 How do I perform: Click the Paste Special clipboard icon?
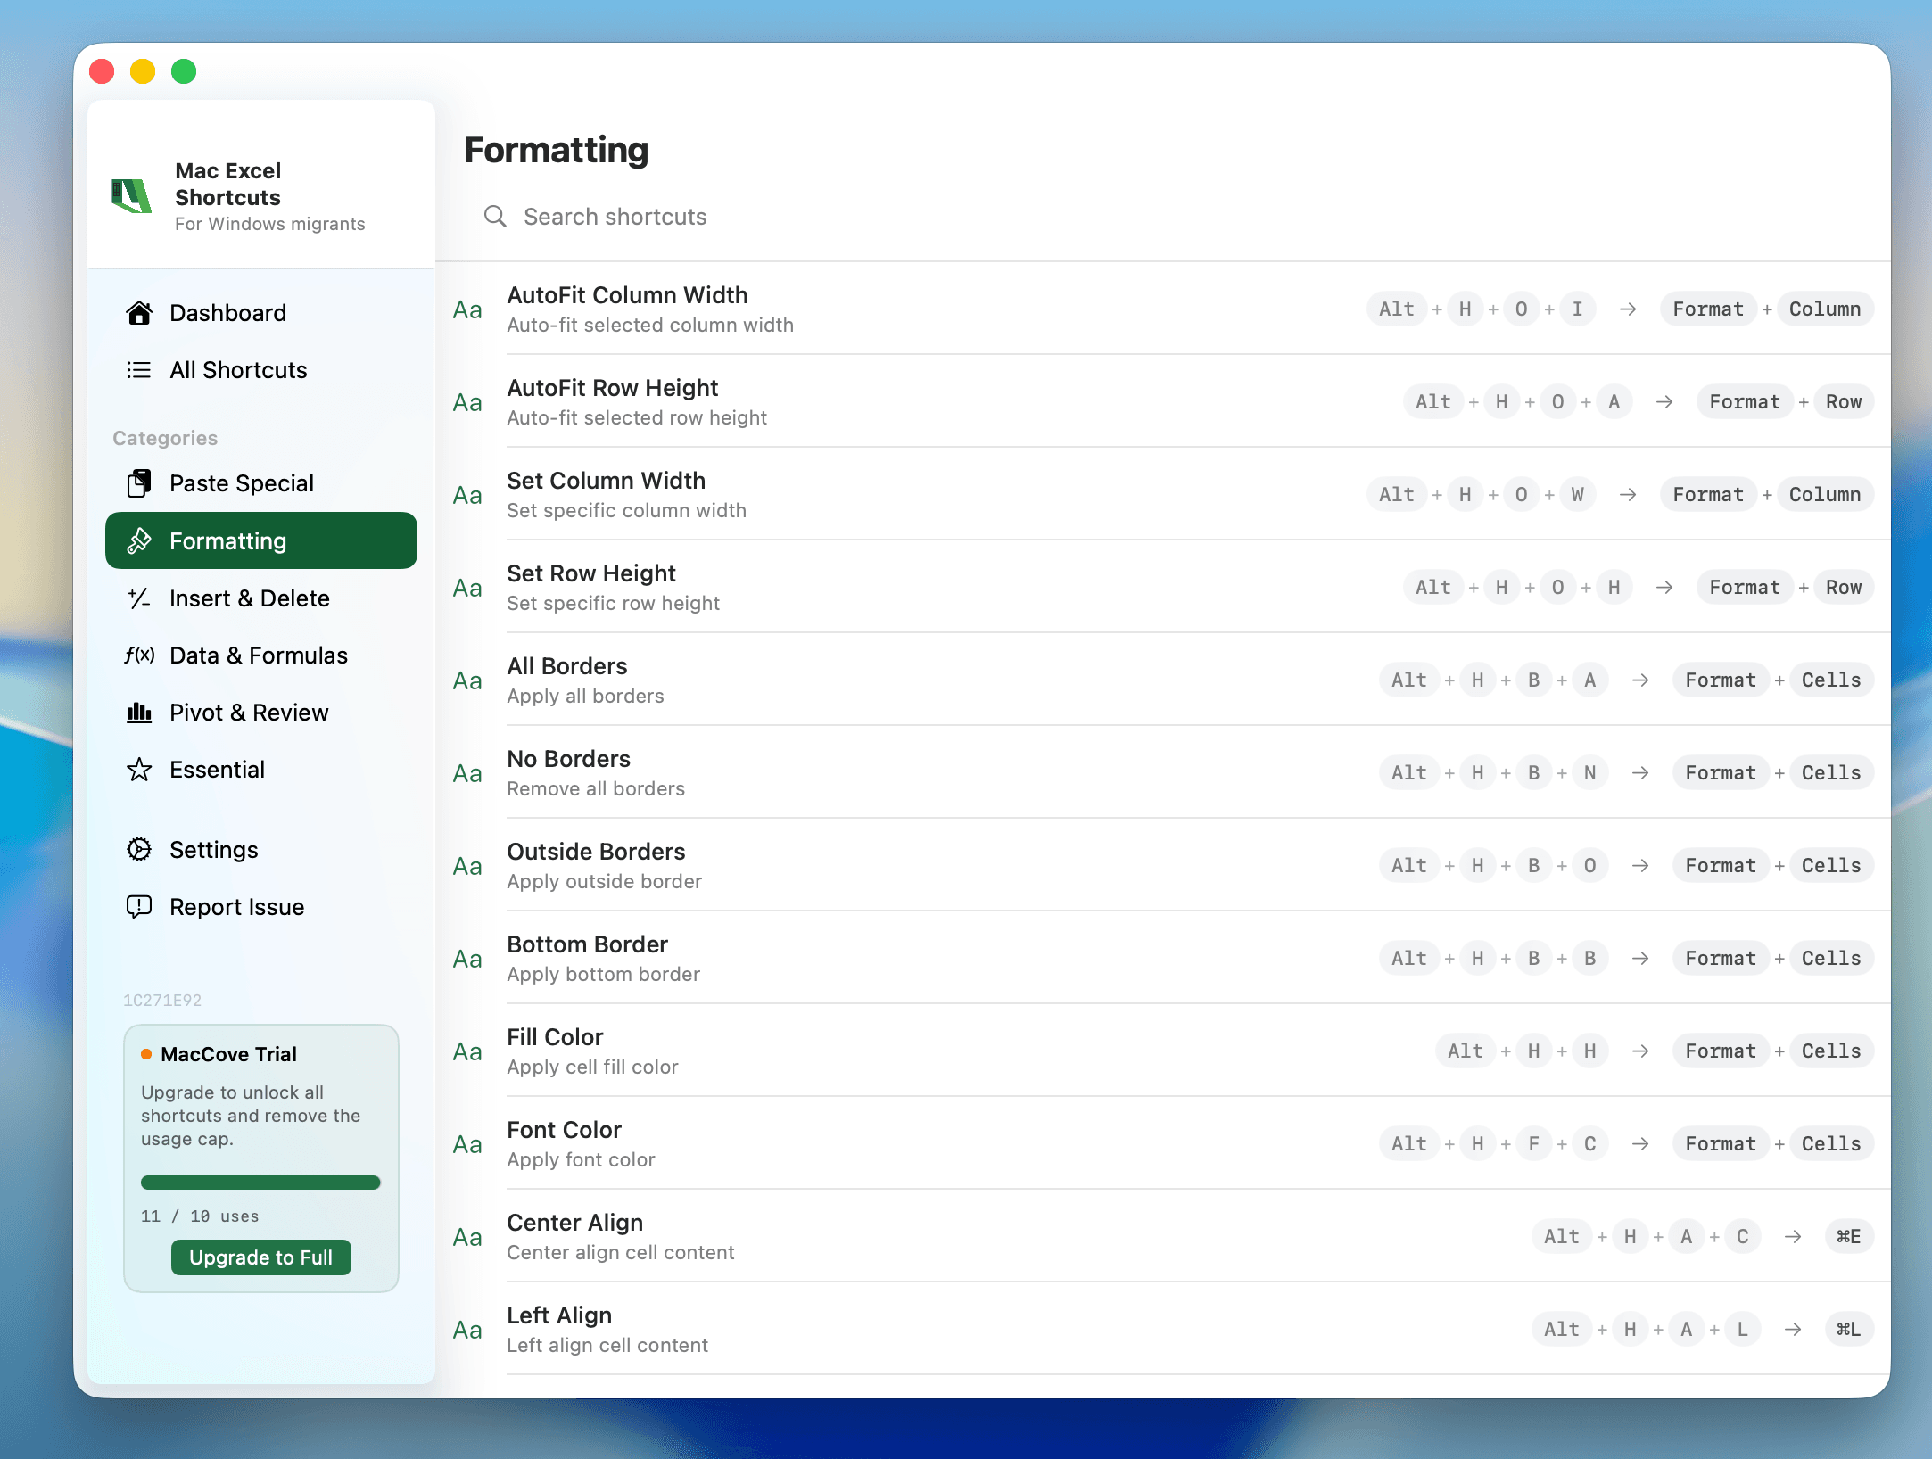point(139,483)
